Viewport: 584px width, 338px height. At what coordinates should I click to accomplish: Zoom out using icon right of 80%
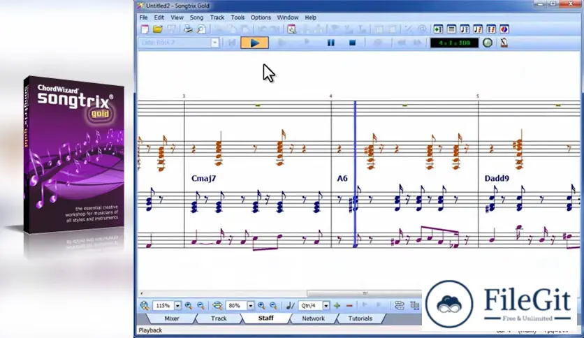pyautogui.click(x=273, y=306)
